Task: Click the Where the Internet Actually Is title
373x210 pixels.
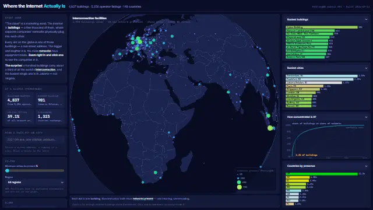Action: pos(34,6)
